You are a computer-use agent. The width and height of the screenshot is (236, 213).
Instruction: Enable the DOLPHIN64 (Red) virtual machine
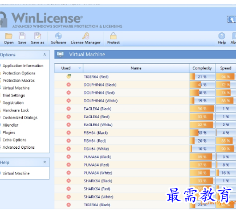point(68,93)
